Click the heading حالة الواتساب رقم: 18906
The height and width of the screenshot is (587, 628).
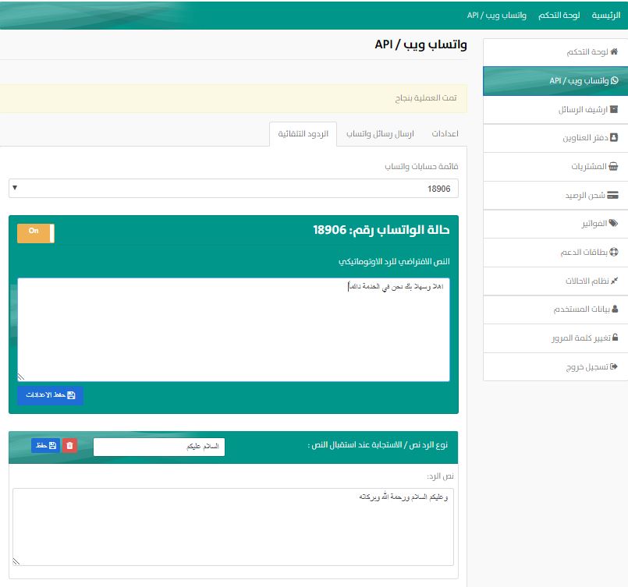tap(381, 230)
